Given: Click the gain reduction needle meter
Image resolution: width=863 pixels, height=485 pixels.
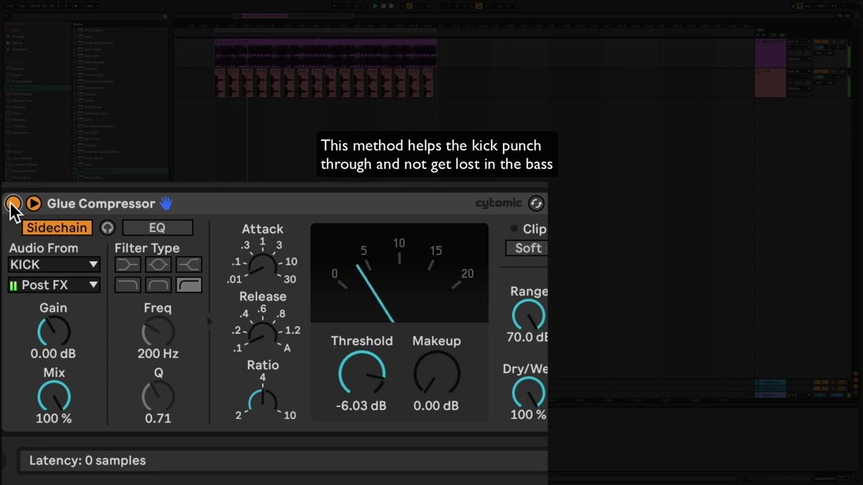Looking at the screenshot, I should (399, 273).
